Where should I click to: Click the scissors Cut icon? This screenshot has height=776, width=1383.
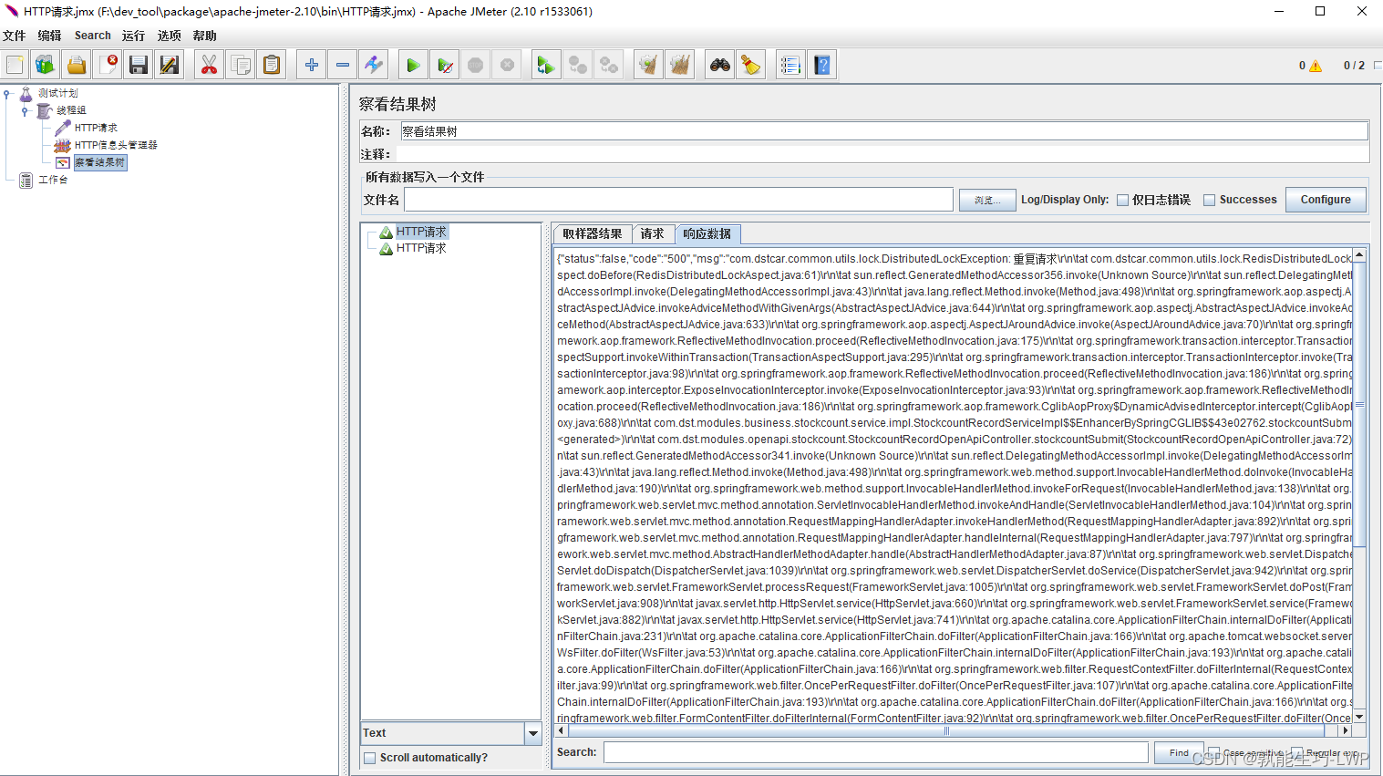point(210,65)
